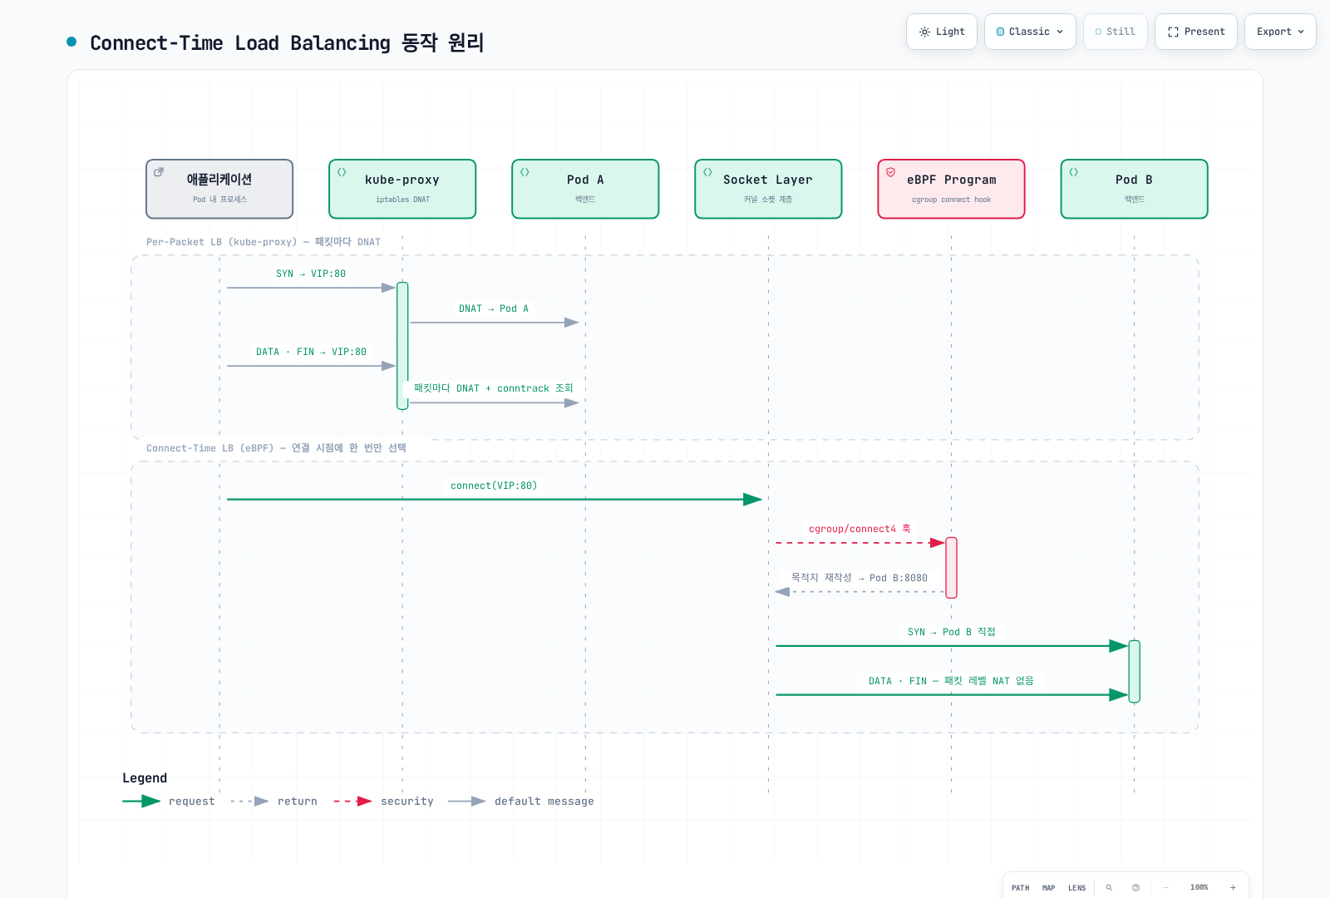
Task: Click the 'return' legend entry
Action: pyautogui.click(x=273, y=802)
